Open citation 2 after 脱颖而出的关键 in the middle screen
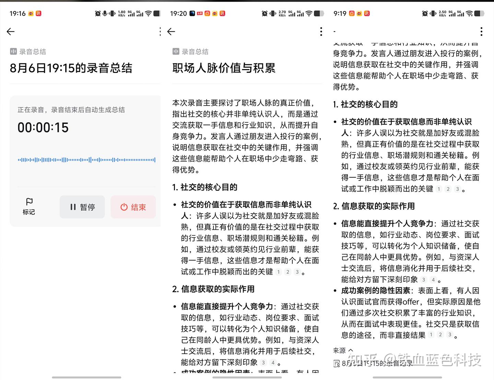Viewport: 494px width, 380px height. 288,272
